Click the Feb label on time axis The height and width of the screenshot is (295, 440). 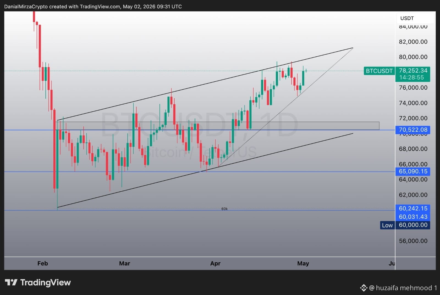pyautogui.click(x=43, y=263)
